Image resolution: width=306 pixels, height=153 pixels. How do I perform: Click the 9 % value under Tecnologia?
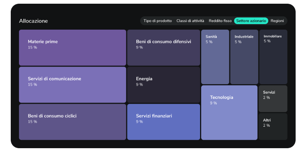tap(214, 103)
